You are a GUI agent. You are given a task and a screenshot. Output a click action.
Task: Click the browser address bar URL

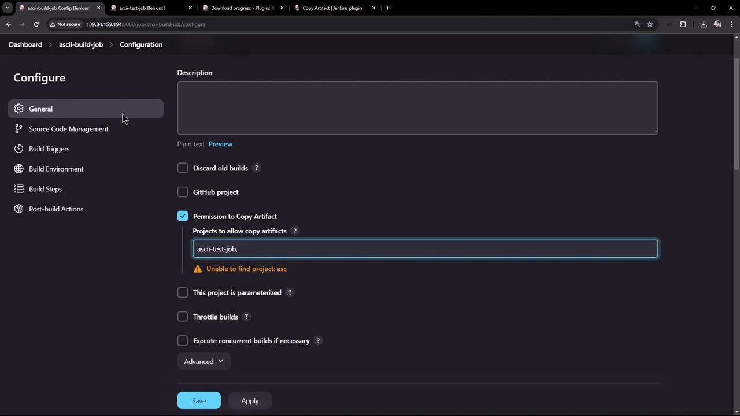pos(146,24)
